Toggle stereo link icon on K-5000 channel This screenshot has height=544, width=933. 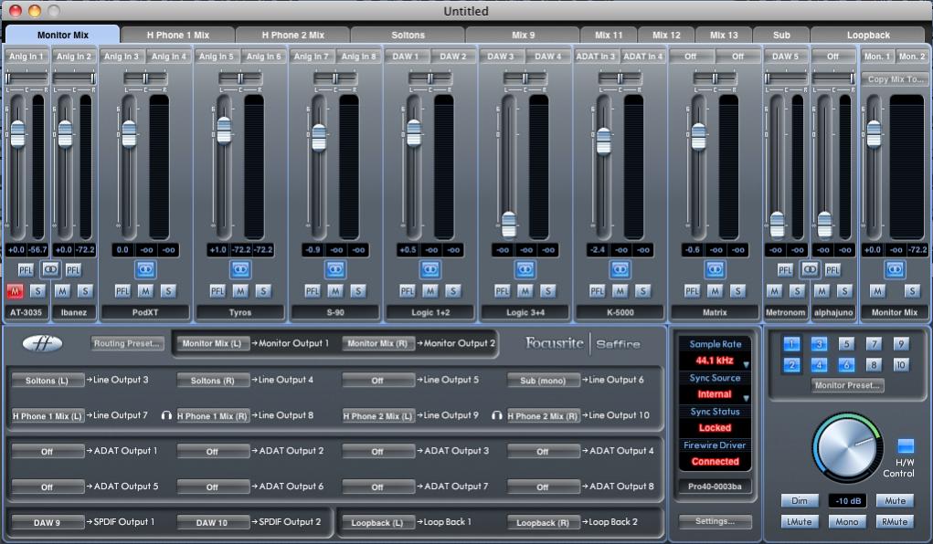click(x=620, y=270)
